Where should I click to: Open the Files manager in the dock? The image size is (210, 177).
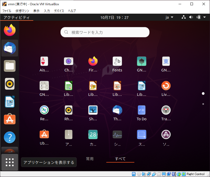[x=10, y=66]
